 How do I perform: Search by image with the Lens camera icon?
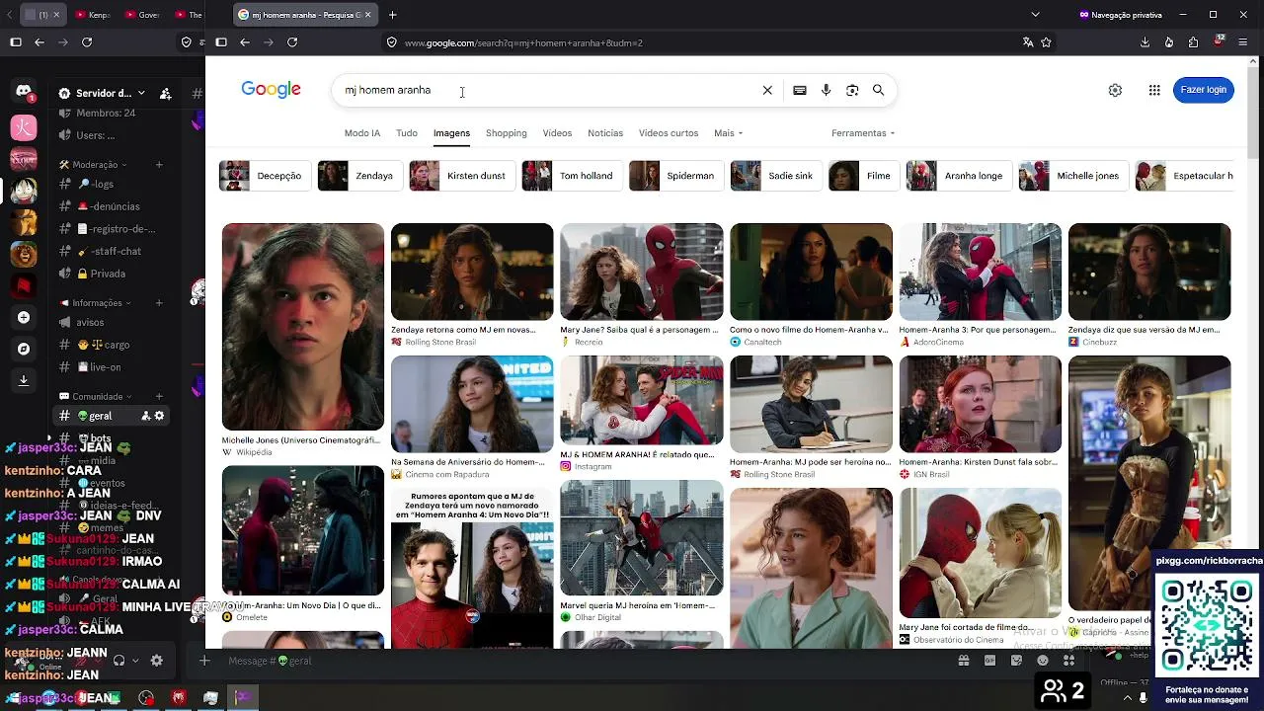coord(852,90)
